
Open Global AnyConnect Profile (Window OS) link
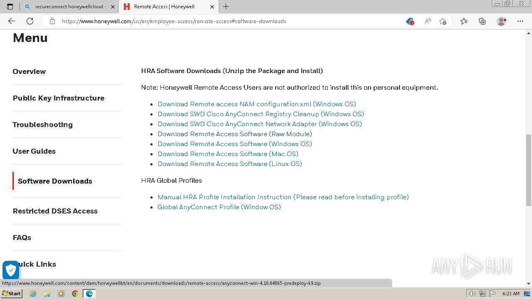click(219, 207)
